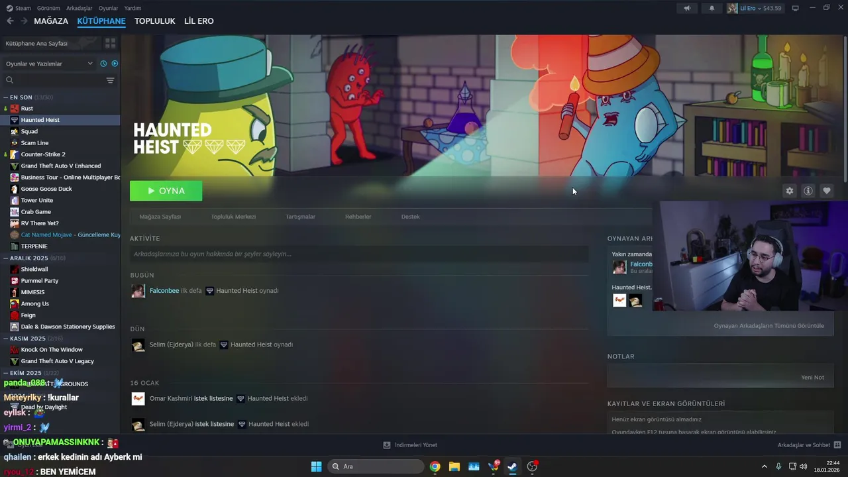This screenshot has width=848, height=477.
Task: Open microphone tray icon
Action: point(778,466)
